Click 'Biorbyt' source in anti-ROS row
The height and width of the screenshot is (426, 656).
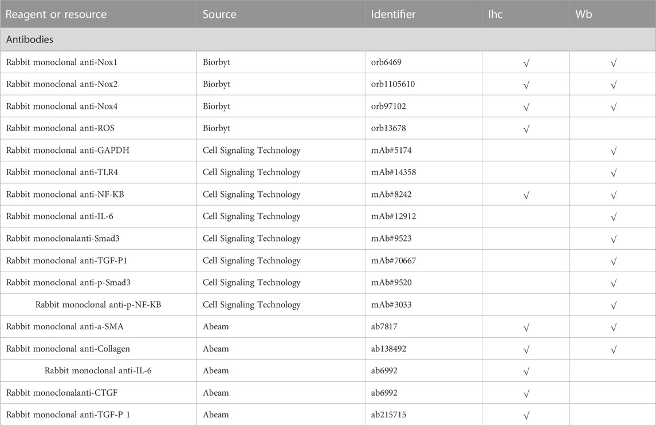click(x=217, y=128)
